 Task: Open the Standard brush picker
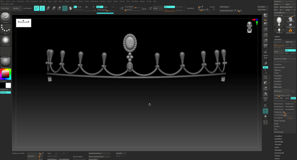pyautogui.click(x=6, y=18)
